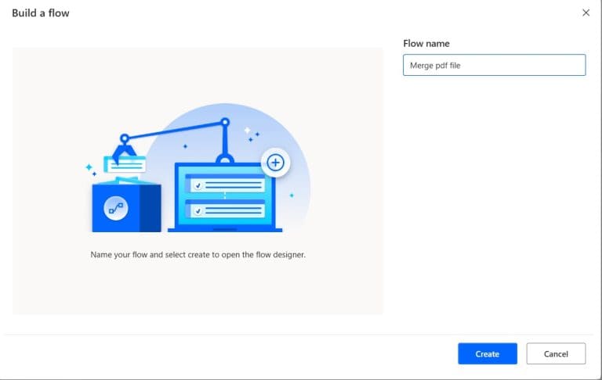Click the upper checkmark on laptop screen
This screenshot has height=380, width=602.
point(198,186)
